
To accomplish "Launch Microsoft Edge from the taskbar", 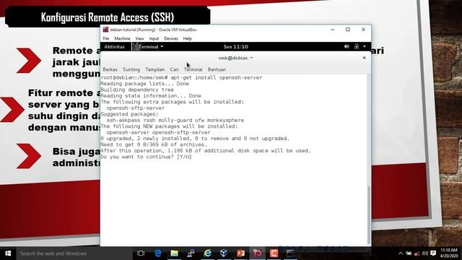I will click(158, 253).
